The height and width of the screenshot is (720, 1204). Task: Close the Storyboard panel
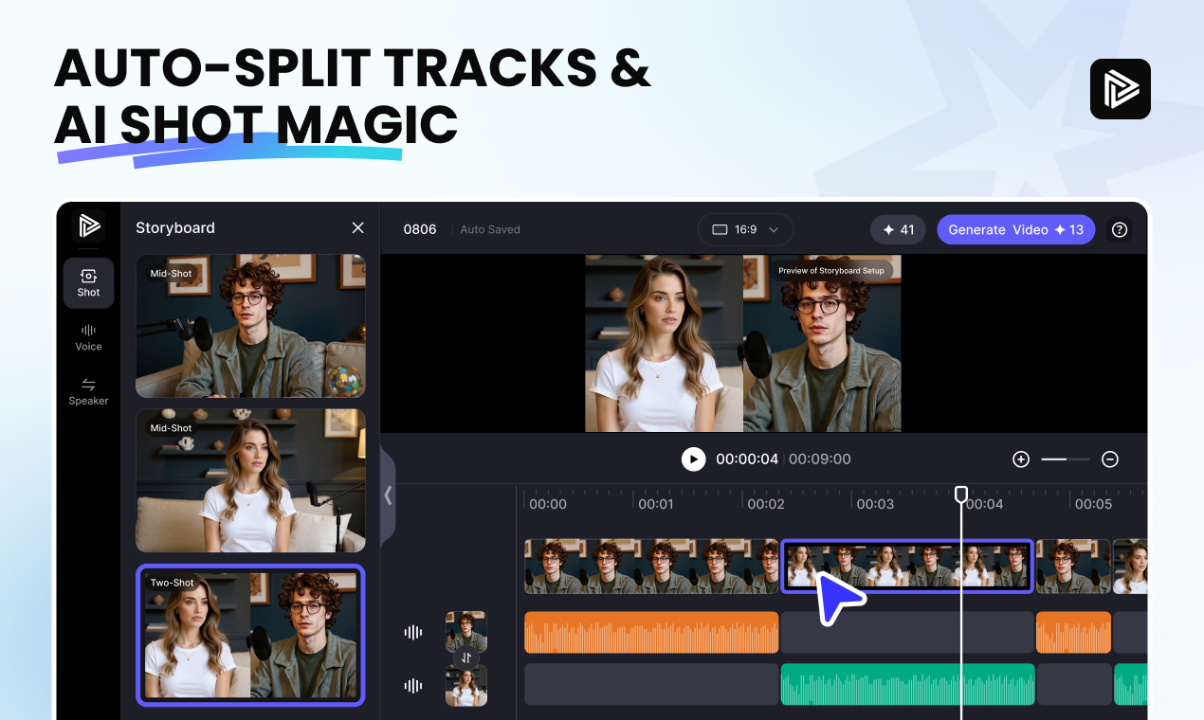(357, 227)
